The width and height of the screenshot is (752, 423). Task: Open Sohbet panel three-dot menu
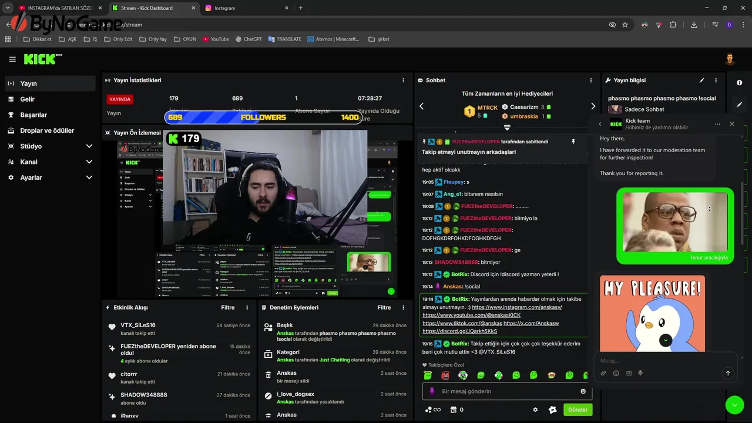click(x=591, y=80)
